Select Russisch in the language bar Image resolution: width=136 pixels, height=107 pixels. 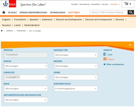pos(7,25)
